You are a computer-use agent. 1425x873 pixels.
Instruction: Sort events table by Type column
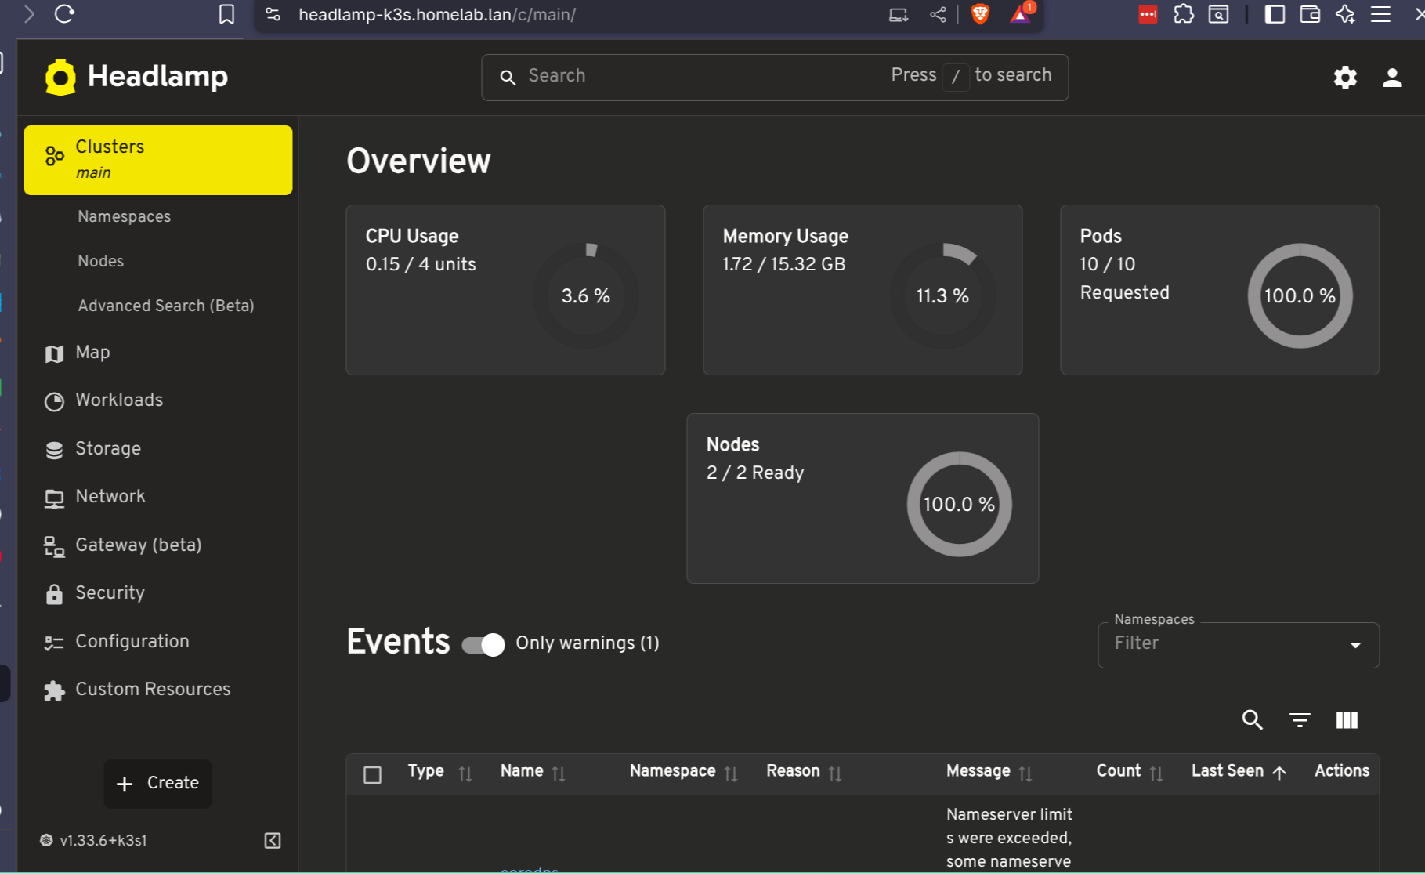click(x=426, y=771)
